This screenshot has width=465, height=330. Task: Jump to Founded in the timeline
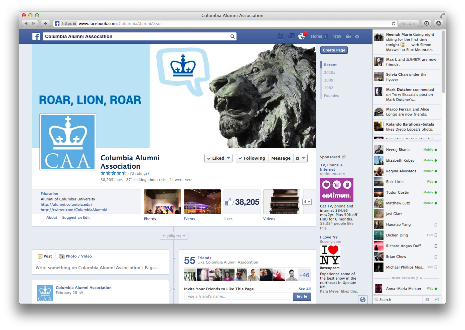332,96
